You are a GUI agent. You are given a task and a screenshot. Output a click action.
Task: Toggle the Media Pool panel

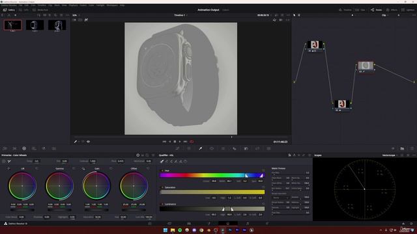click(40, 10)
